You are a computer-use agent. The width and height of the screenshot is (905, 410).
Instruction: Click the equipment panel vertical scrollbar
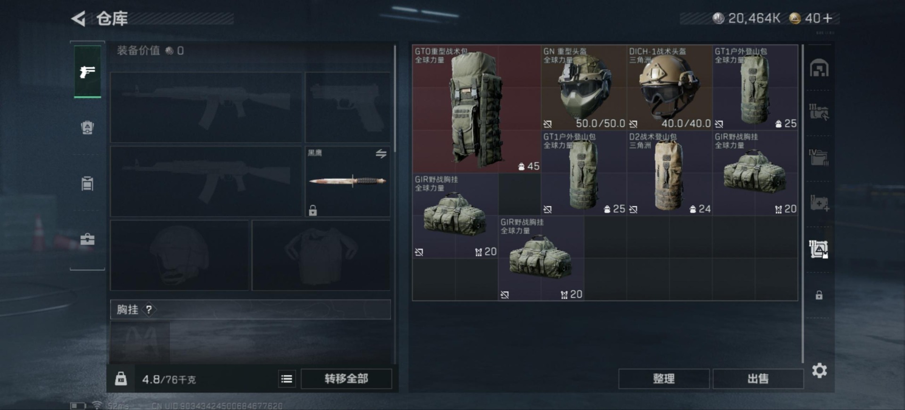395,99
